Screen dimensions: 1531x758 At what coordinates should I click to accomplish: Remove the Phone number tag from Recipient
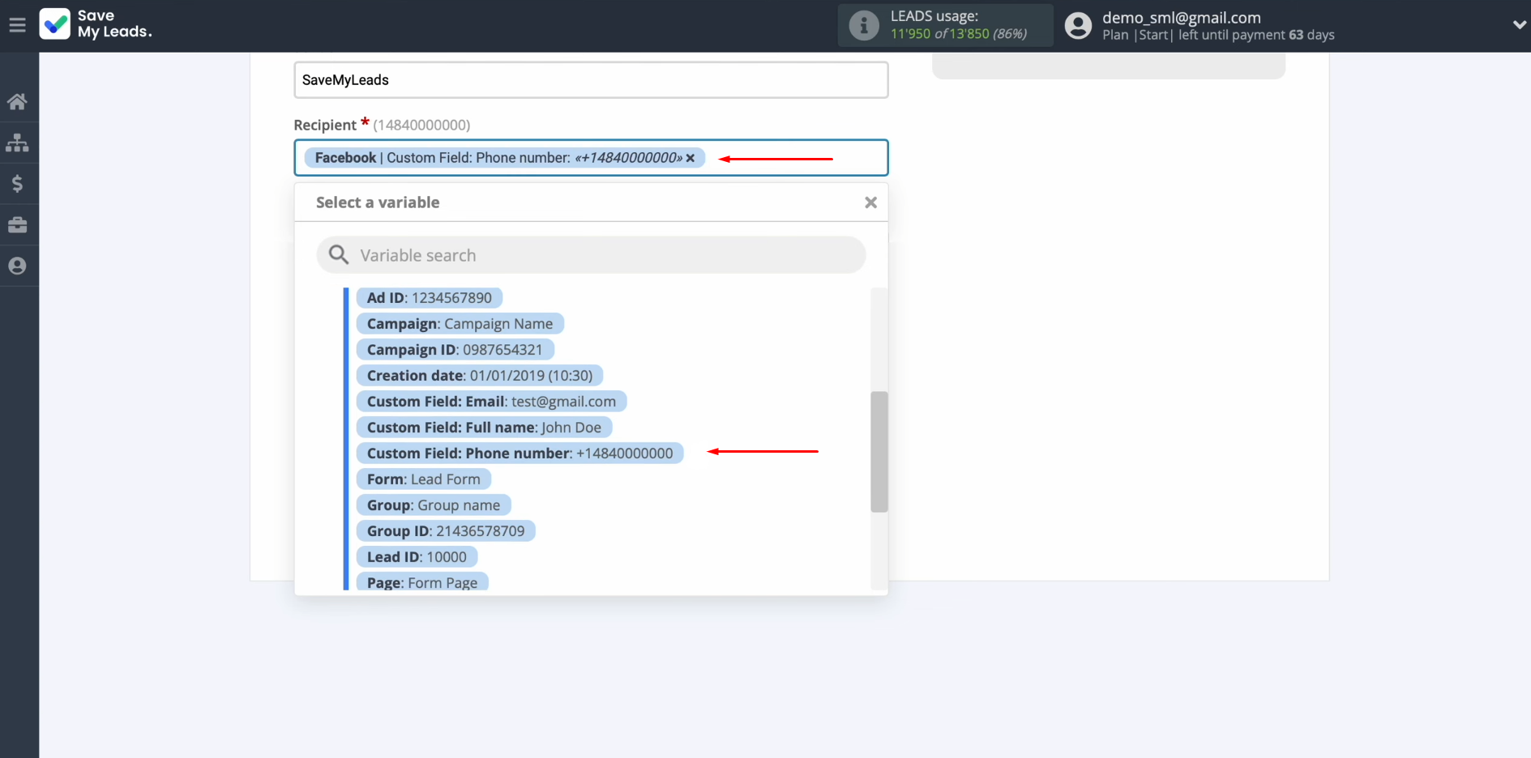pyautogui.click(x=691, y=159)
